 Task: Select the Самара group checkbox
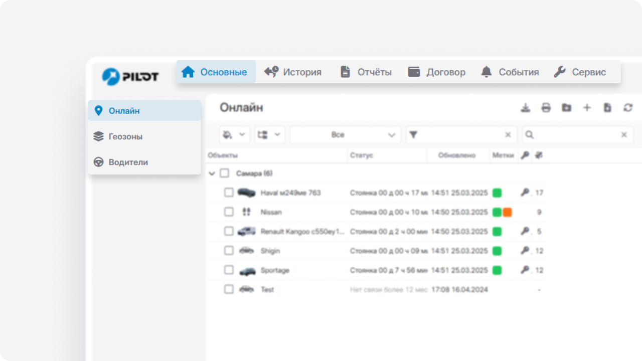pyautogui.click(x=225, y=173)
